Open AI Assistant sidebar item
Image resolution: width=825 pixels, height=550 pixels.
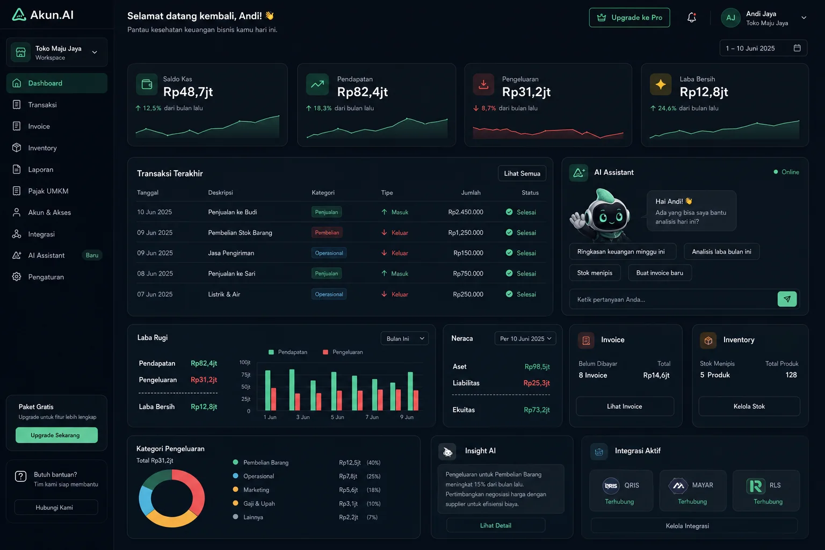click(56, 255)
